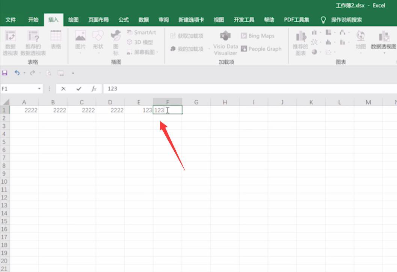Click in the formula bar containing 123
Viewport: 397px width, 272px height.
(250, 89)
